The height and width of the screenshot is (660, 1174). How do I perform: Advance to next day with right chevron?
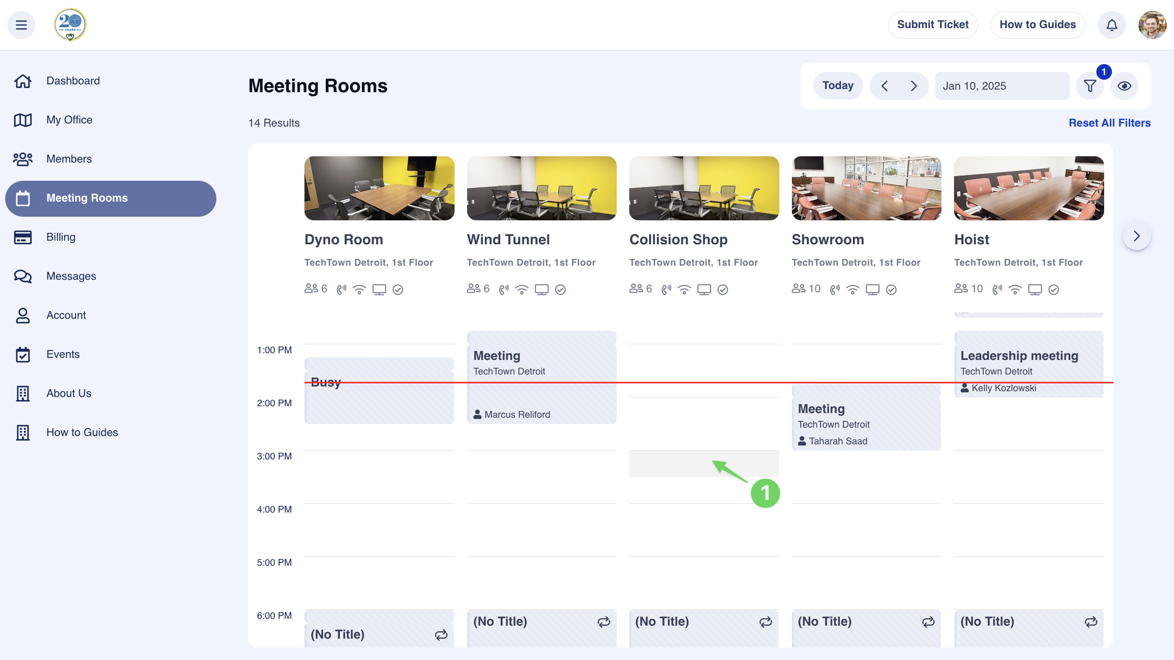click(x=913, y=86)
